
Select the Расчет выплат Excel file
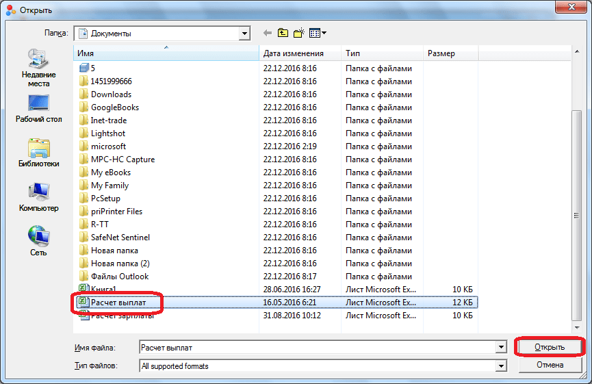tap(118, 302)
